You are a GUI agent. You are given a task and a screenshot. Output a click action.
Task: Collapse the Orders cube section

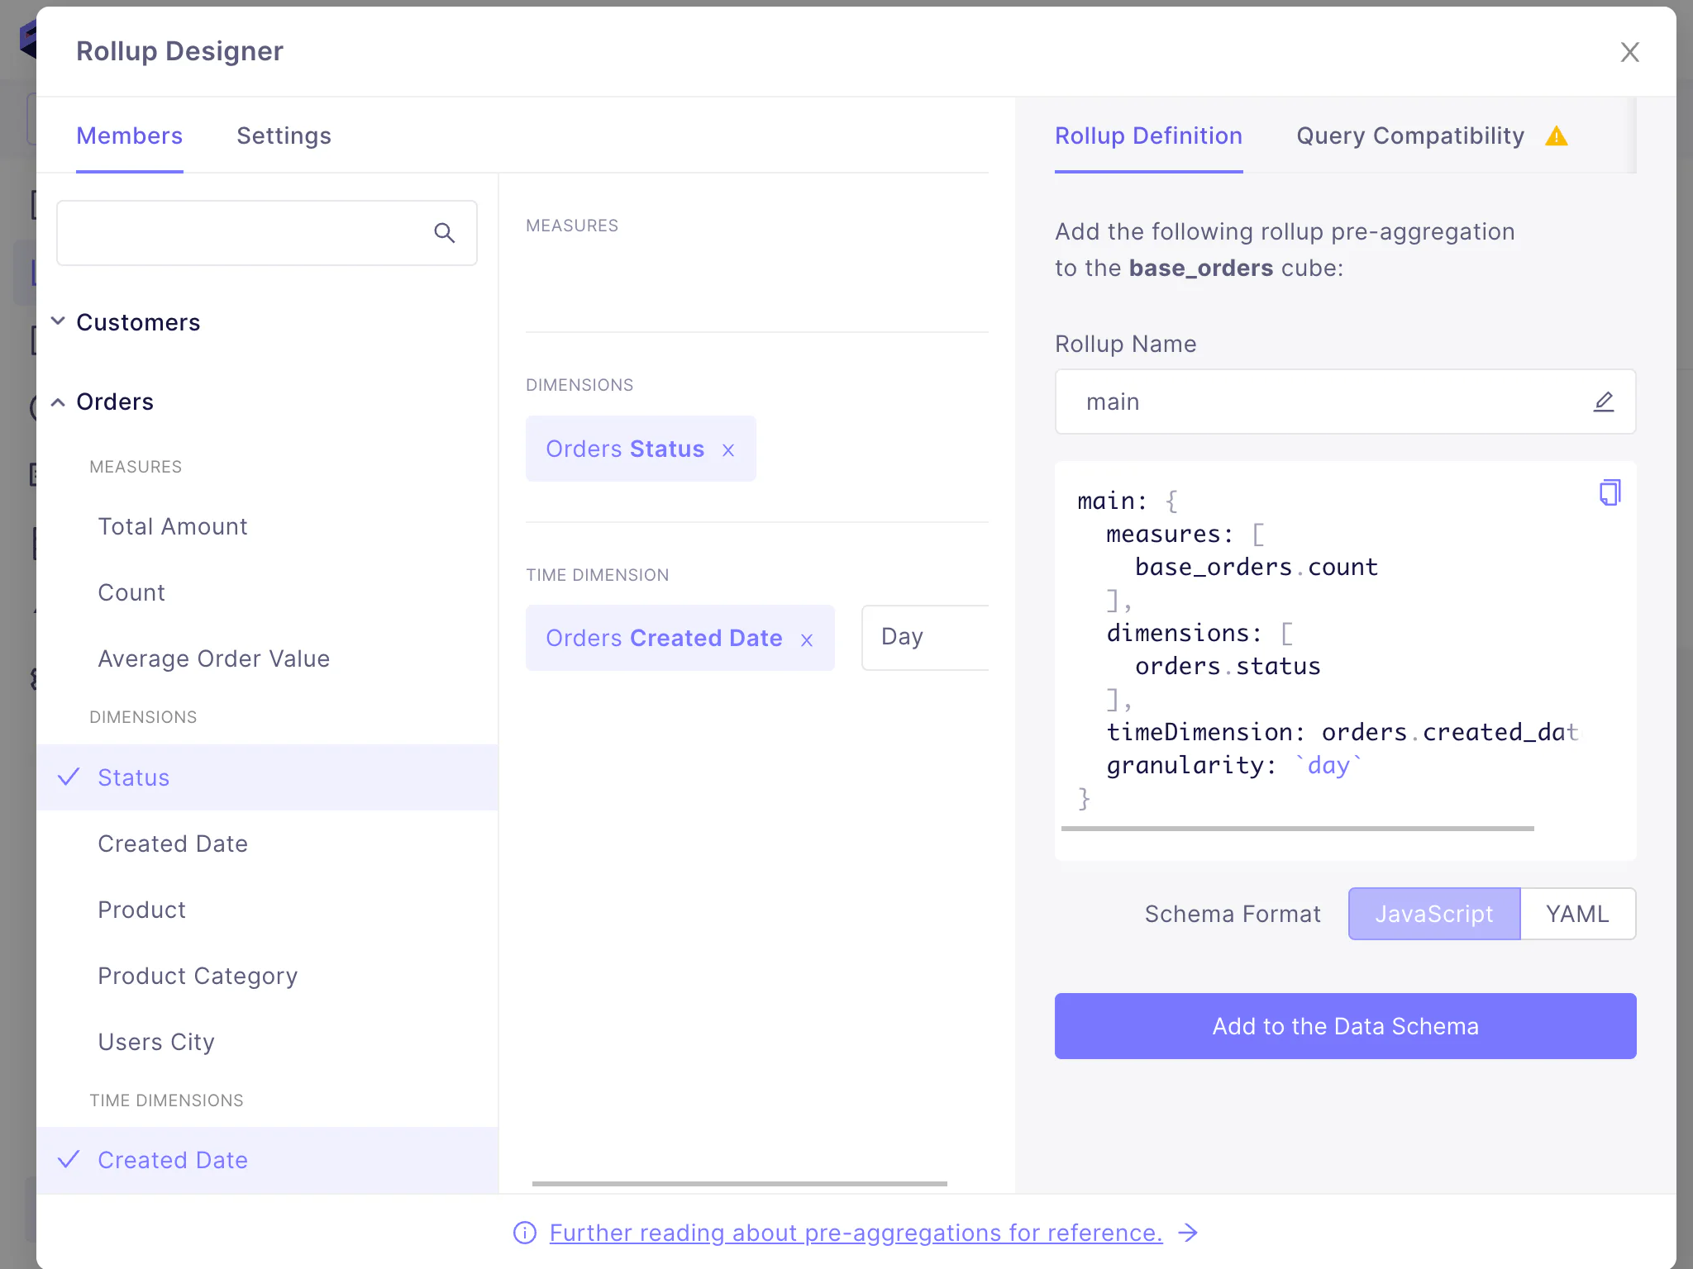115,402
